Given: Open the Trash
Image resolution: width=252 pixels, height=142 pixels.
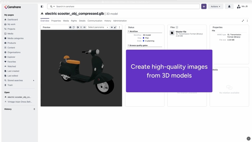Looking at the screenshot, I should coord(10,85).
